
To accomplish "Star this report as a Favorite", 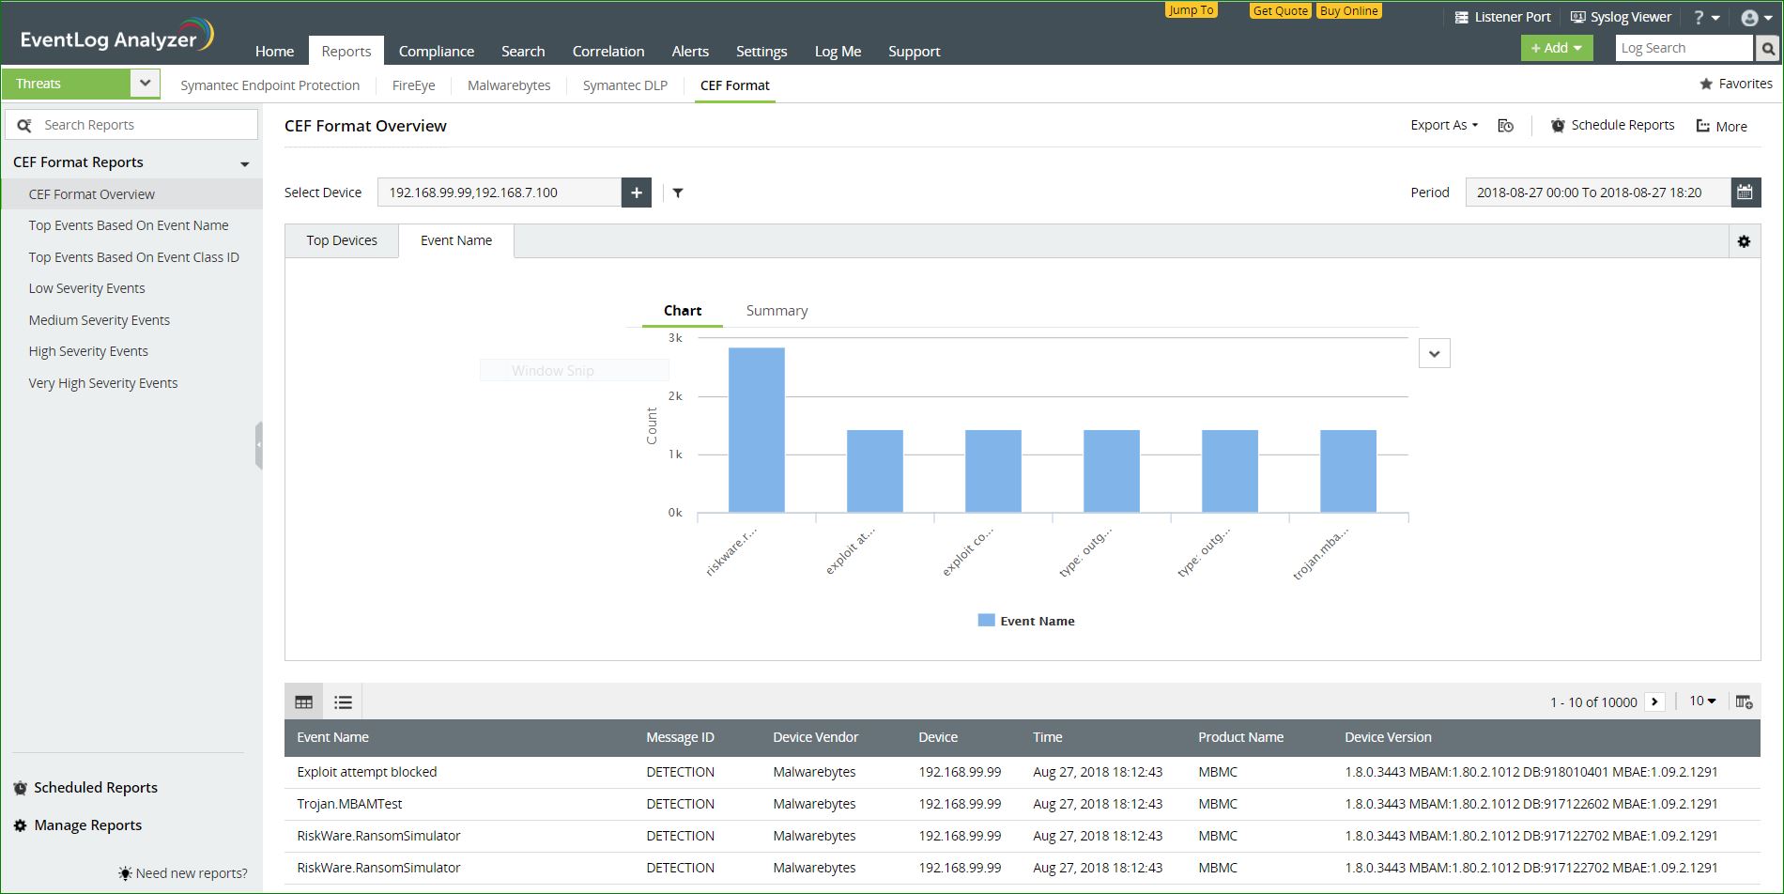I will click(1707, 83).
